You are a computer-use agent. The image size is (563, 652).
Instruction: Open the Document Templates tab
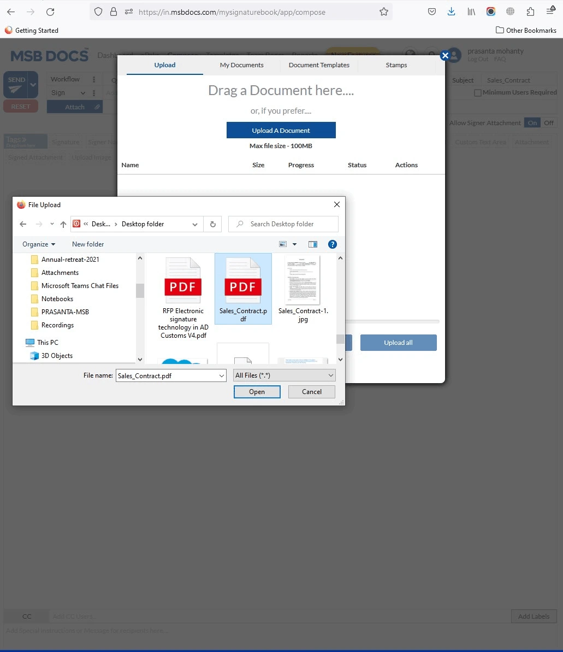319,65
